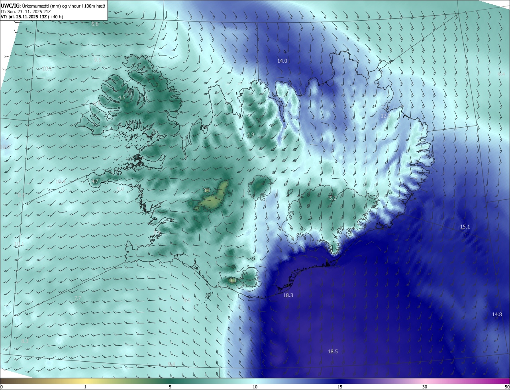Click the legend tick label 5
This screenshot has height=390, width=510.
pos(170,387)
